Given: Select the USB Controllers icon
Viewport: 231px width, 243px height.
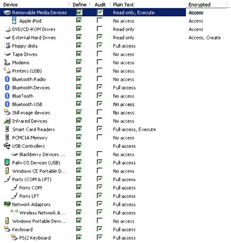Looking at the screenshot, I should 7,146.
